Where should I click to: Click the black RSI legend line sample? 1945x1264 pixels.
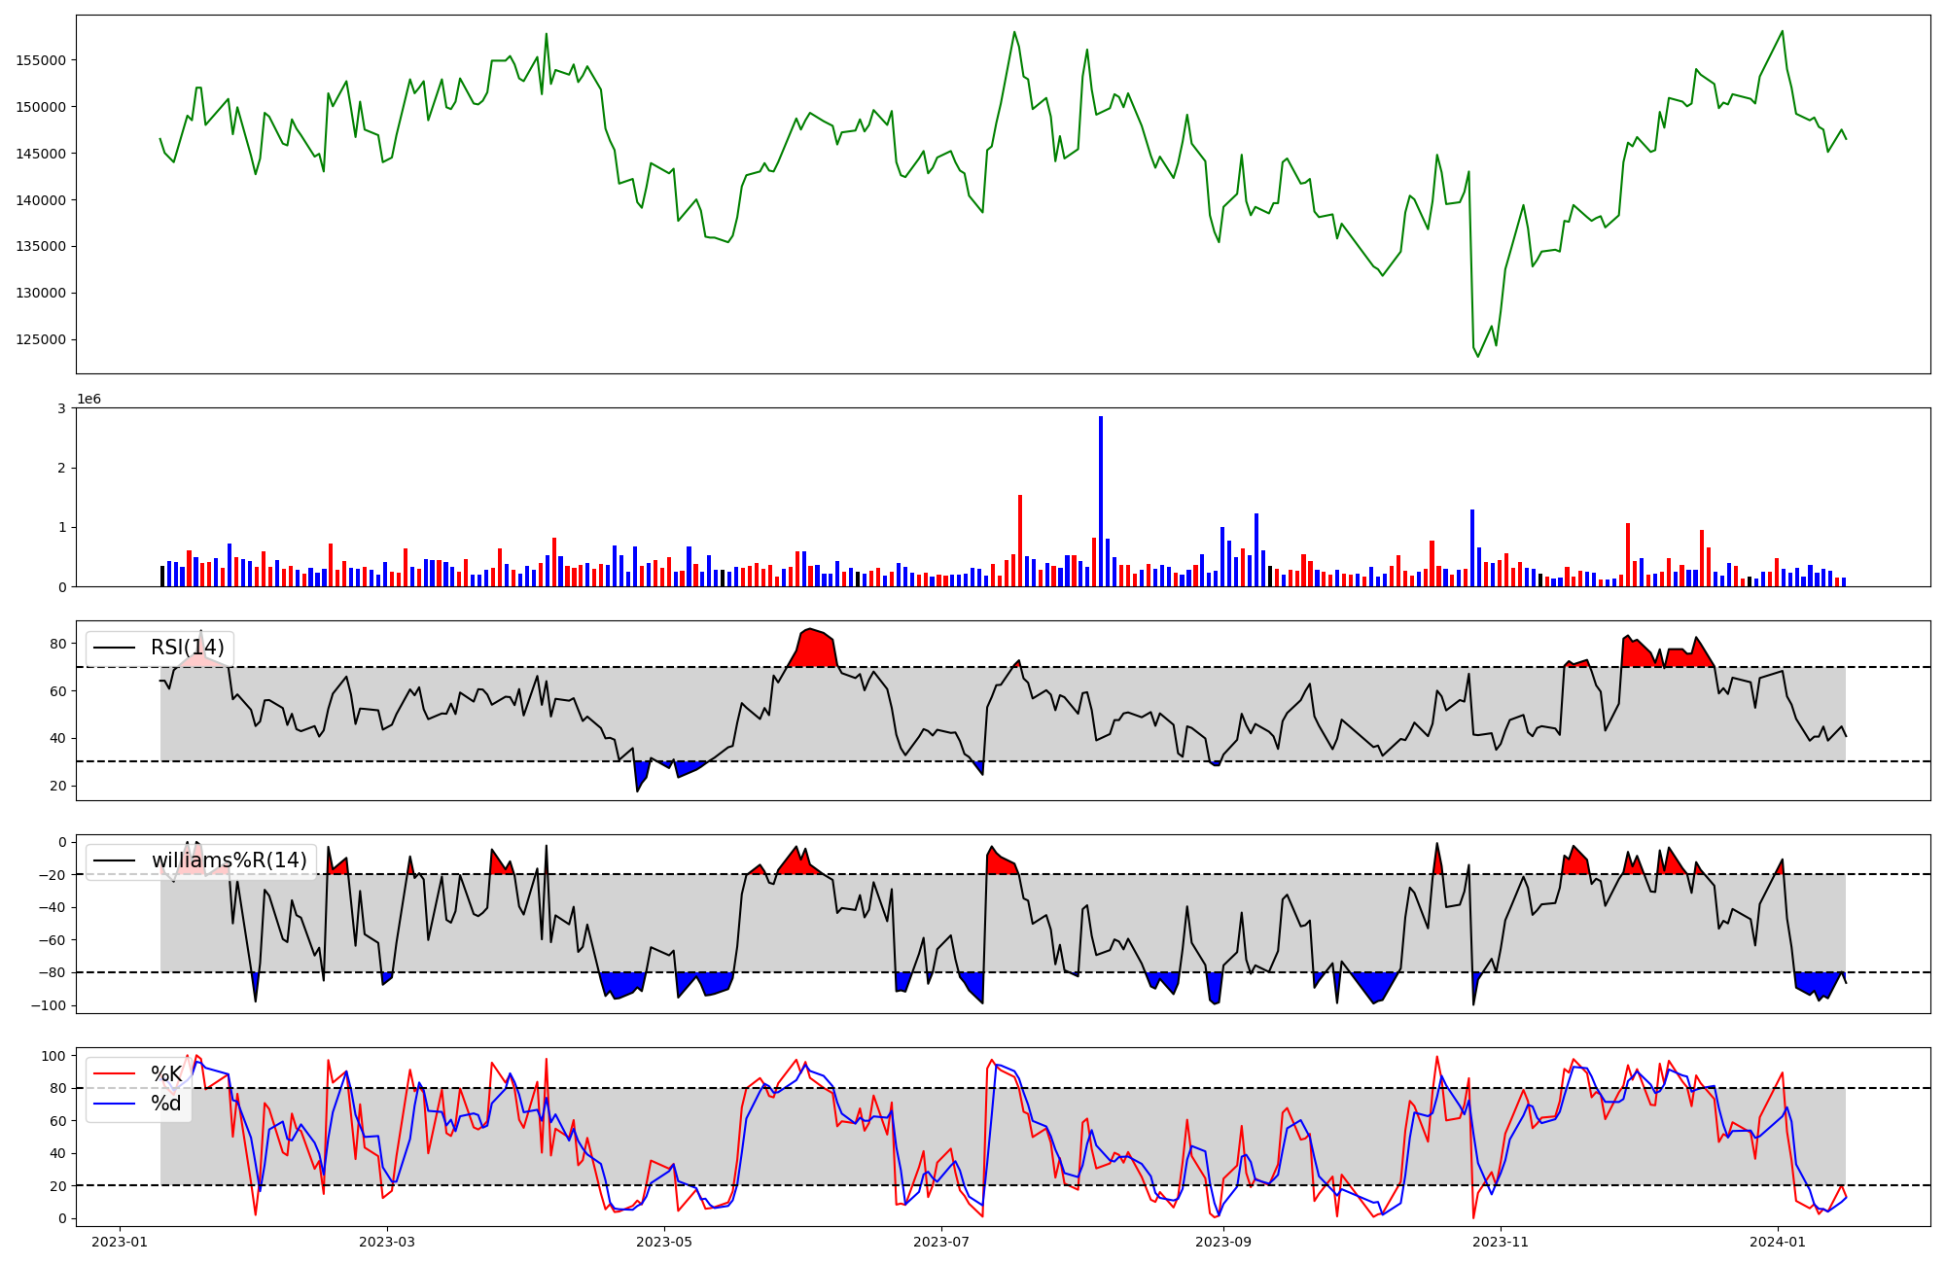pos(114,649)
